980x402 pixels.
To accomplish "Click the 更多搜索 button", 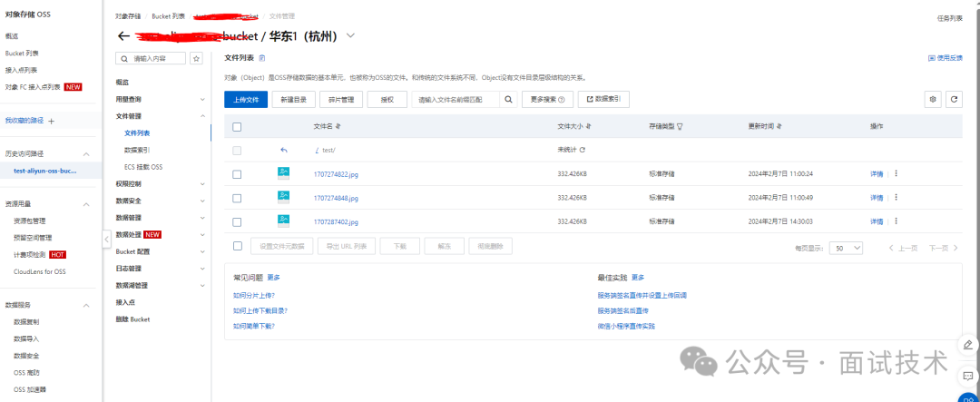I will point(547,100).
